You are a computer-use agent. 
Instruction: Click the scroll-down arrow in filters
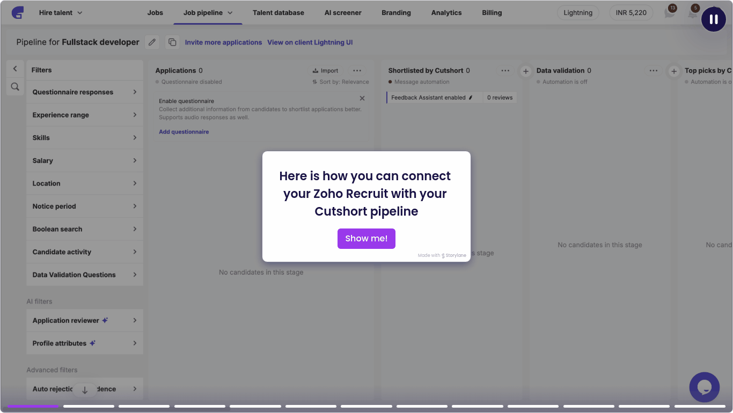(x=85, y=390)
